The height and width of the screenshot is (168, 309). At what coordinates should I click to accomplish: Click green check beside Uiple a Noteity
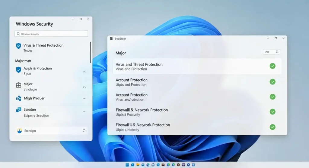[x=272, y=127]
